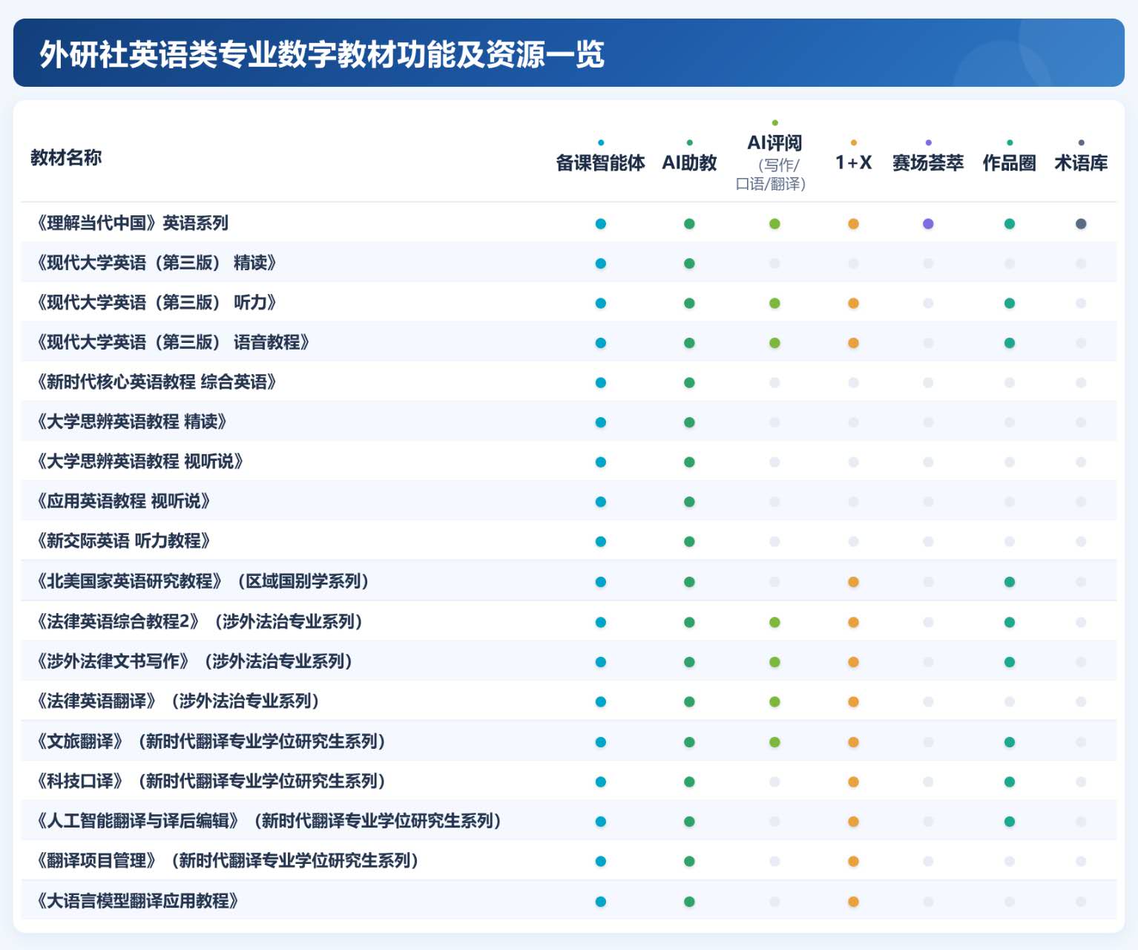Select row 《大学思辨英语教程 视听说》
This screenshot has width=1138, height=950.
(568, 462)
